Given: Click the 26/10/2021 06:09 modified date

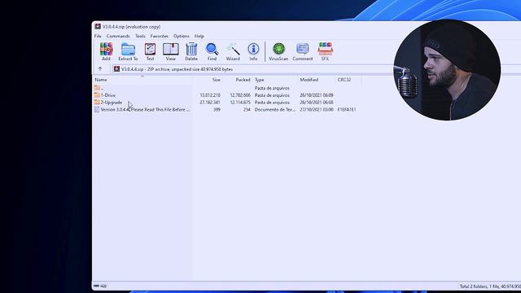Looking at the screenshot, I should click(x=317, y=95).
